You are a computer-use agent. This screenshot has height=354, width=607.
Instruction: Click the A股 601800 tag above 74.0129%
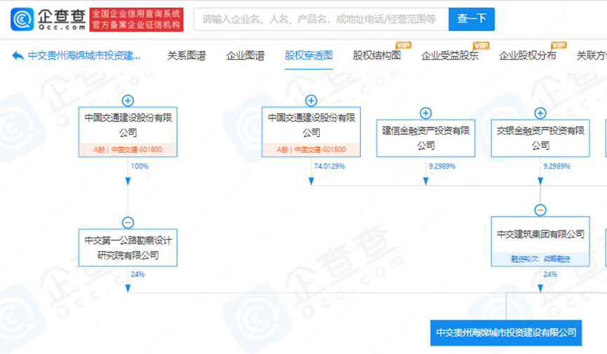[x=311, y=150]
